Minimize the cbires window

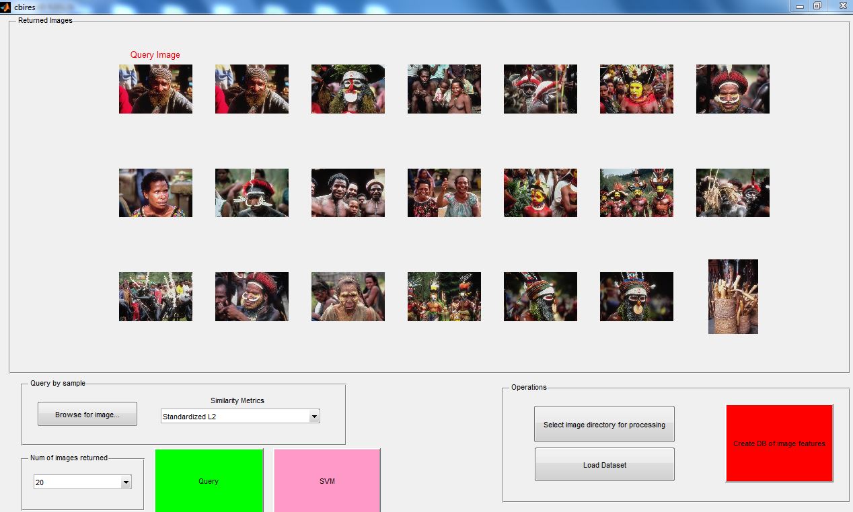[x=800, y=5]
